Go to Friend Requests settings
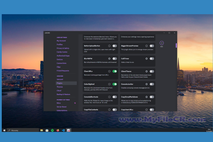Viewport: 213px width, 142px height. 63,71
